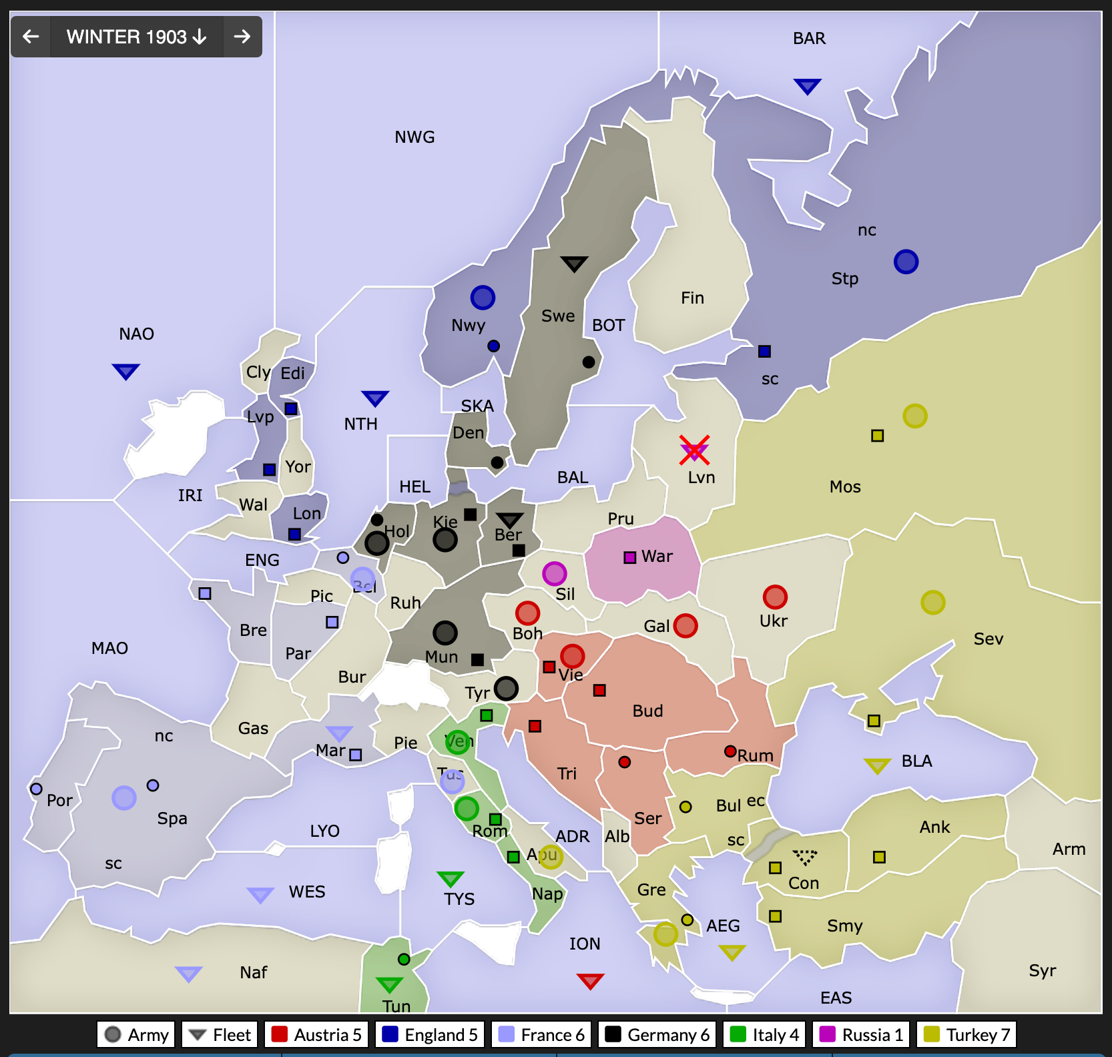Open the Winter 1903 phase dropdown

[x=136, y=37]
